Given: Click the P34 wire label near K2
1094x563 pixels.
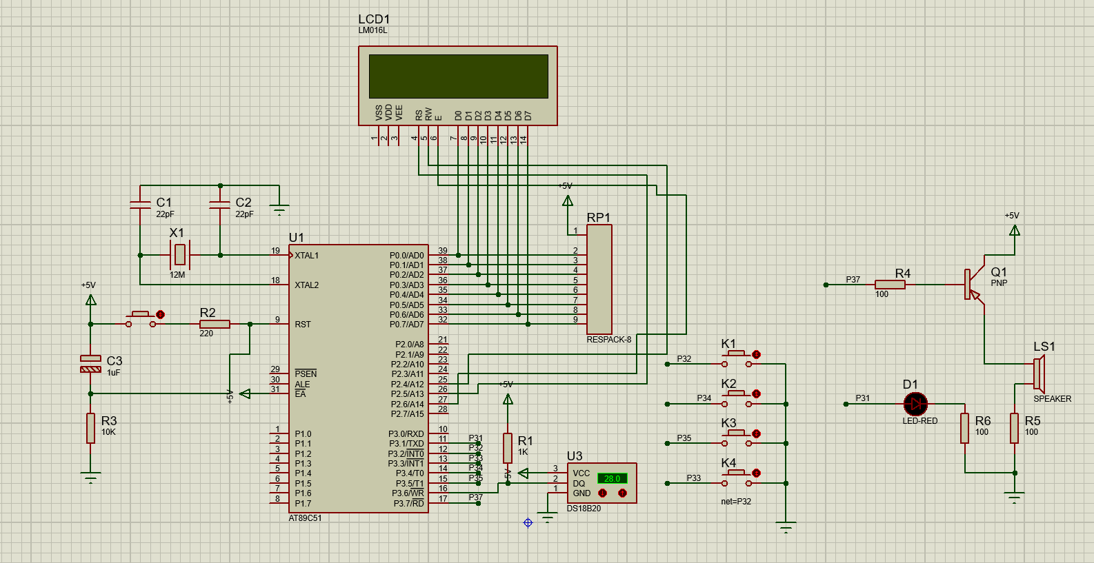Looking at the screenshot, I should click(704, 398).
